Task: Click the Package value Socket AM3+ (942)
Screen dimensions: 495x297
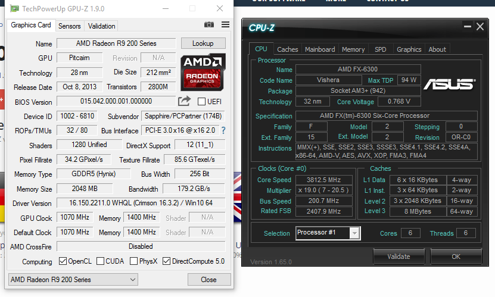Action: tap(357, 90)
